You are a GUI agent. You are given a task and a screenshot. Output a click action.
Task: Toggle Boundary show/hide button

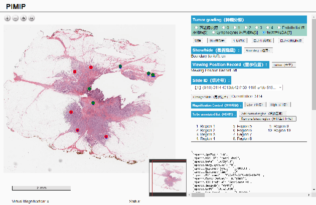tap(259, 50)
